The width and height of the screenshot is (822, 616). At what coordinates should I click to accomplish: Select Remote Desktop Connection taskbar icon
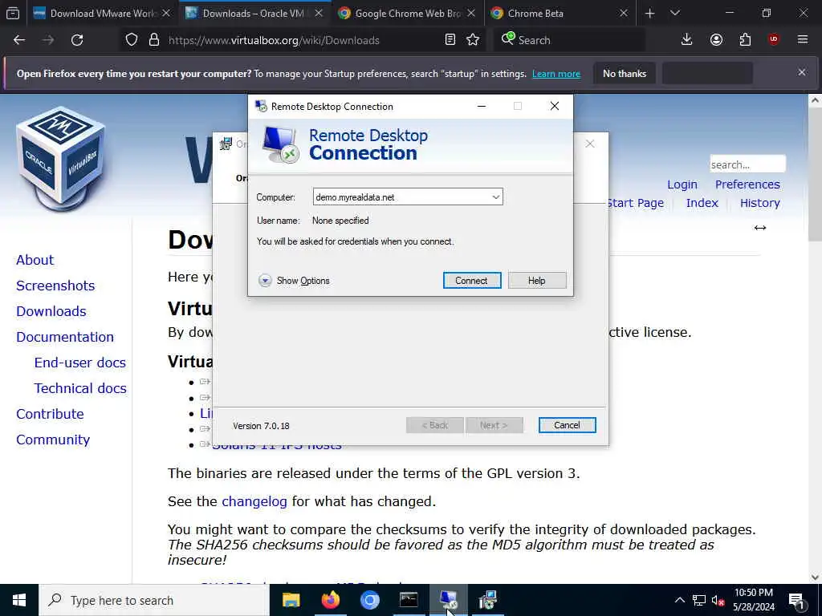[x=448, y=600]
